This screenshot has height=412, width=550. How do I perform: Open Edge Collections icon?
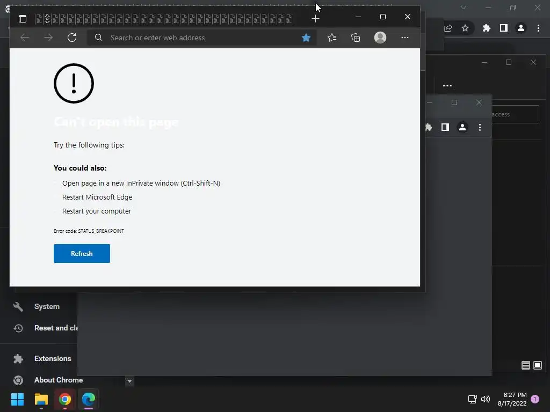356,38
